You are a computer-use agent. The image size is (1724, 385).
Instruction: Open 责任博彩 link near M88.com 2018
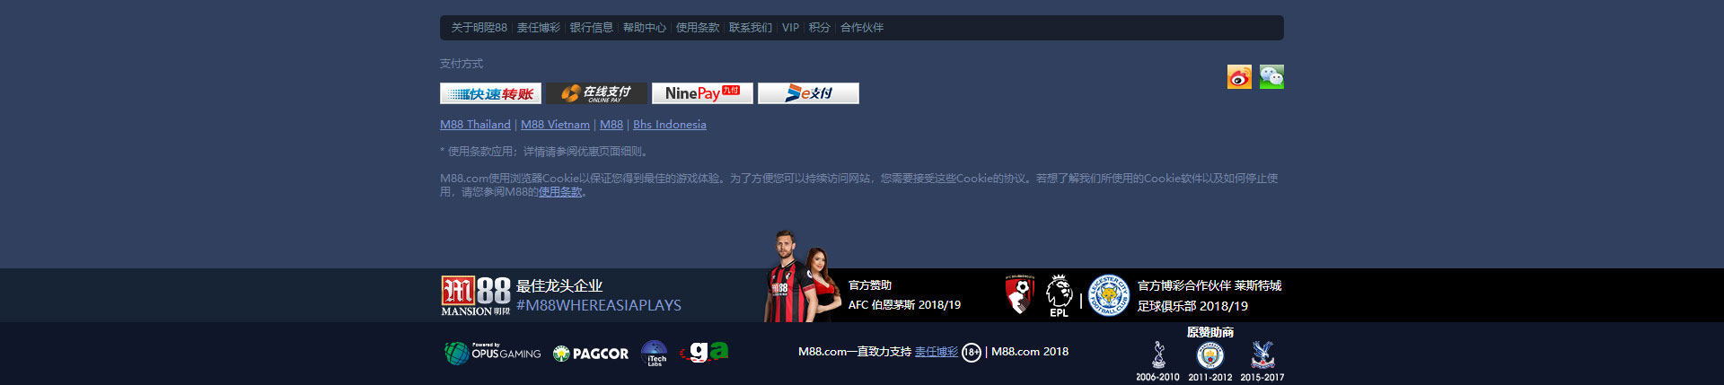pyautogui.click(x=937, y=352)
